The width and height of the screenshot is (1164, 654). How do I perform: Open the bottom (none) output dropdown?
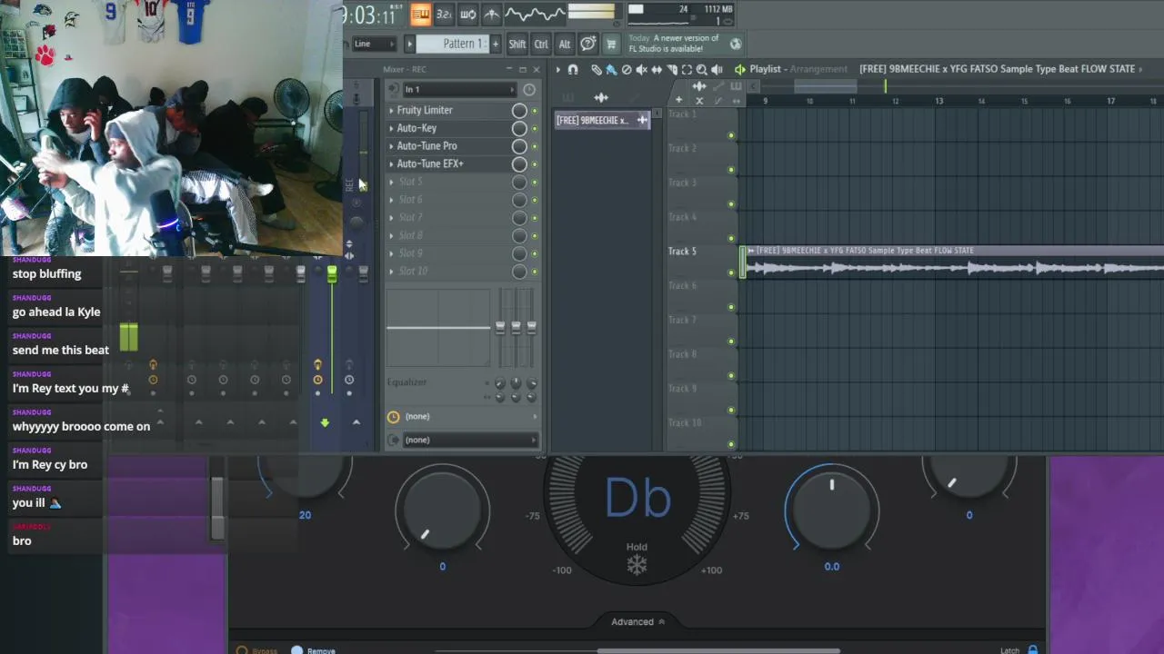(x=470, y=440)
